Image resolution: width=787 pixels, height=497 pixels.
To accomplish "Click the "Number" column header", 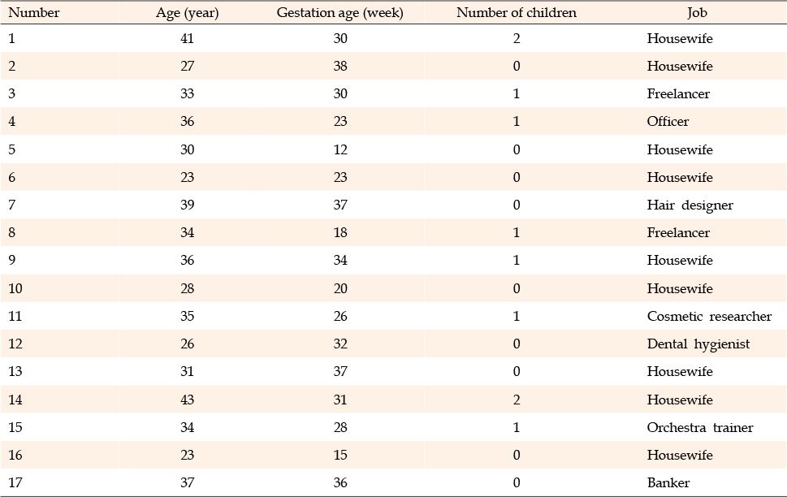I will (33, 12).
